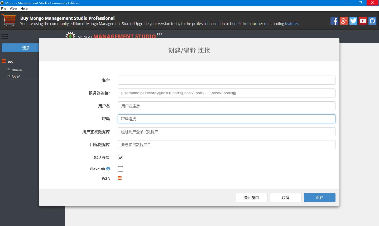The image size is (379, 226).
Task: Click the 默认连接 label
Action: click(x=102, y=158)
